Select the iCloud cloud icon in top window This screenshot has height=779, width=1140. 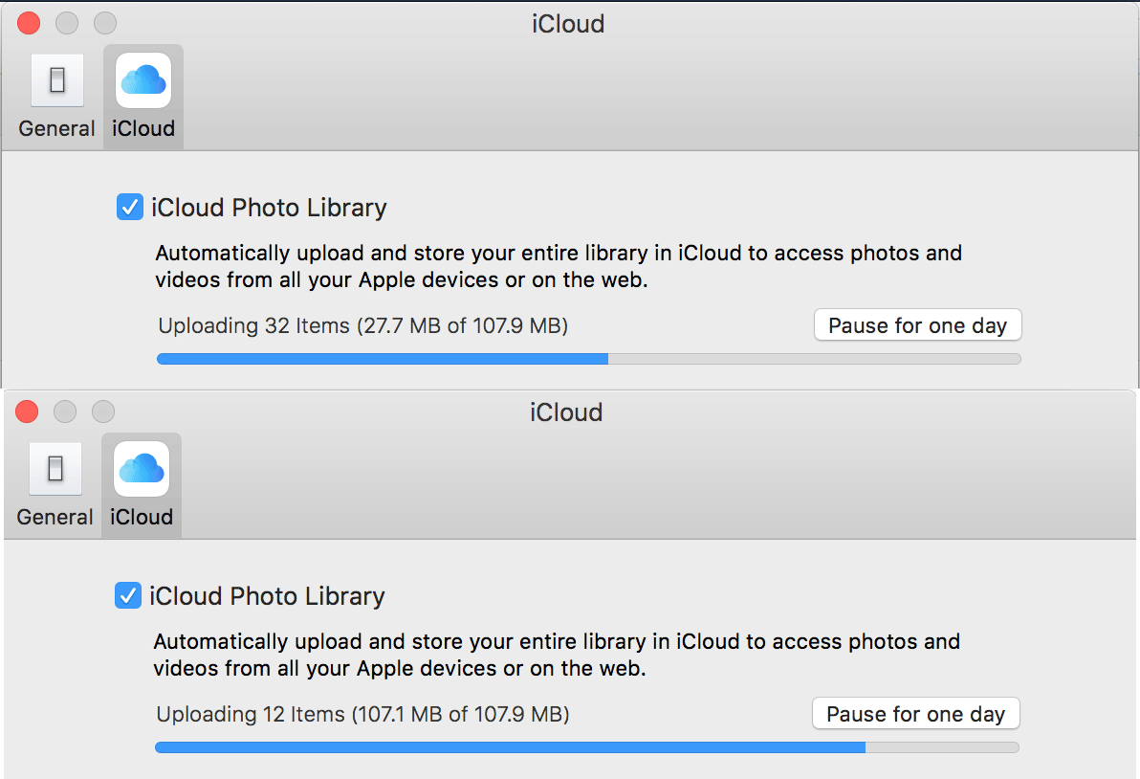pos(143,80)
